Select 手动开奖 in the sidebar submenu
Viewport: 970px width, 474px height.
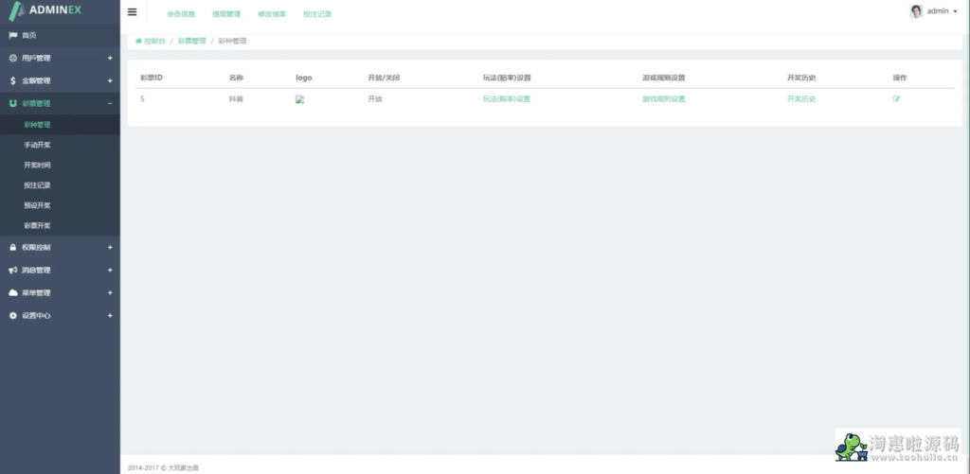tap(38, 145)
